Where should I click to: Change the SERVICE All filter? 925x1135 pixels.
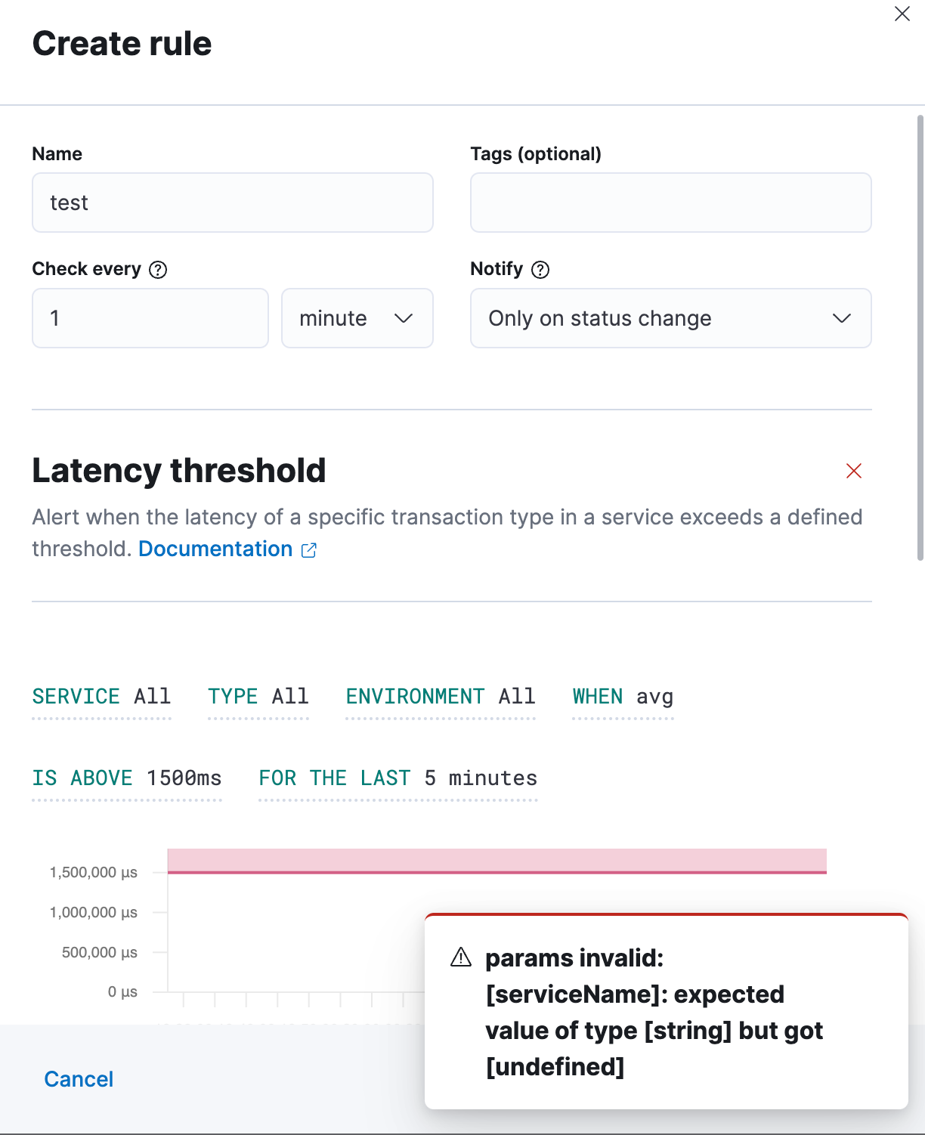click(102, 697)
